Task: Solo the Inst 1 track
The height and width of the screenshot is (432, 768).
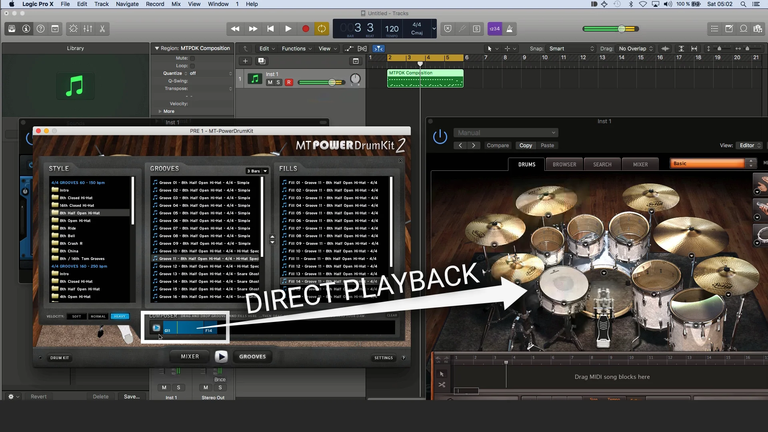Action: (x=278, y=82)
